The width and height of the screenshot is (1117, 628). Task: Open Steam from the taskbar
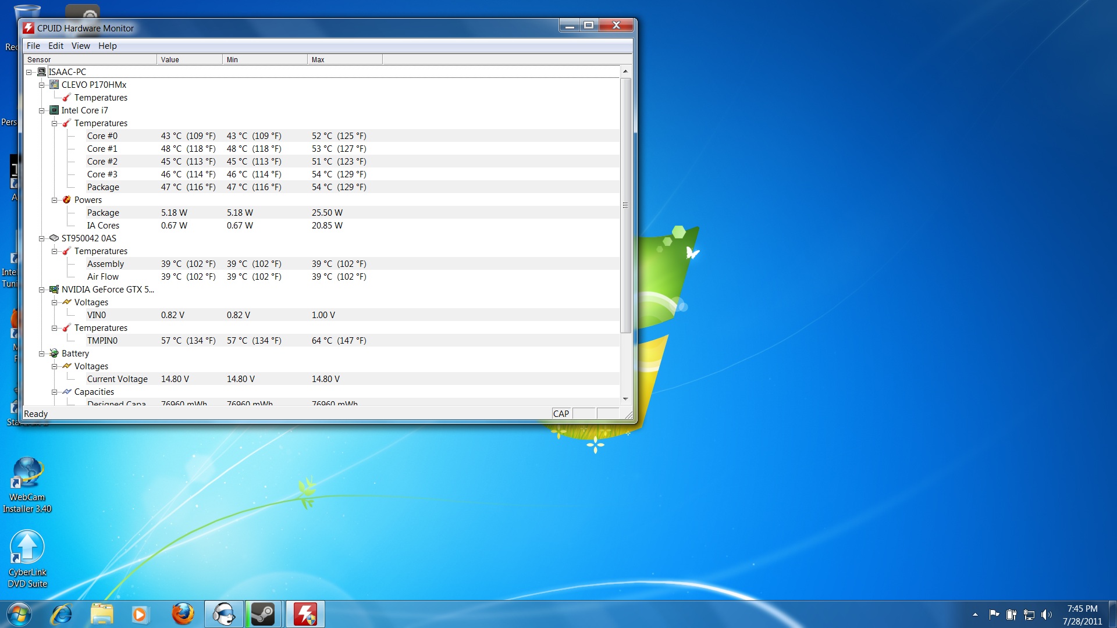263,614
